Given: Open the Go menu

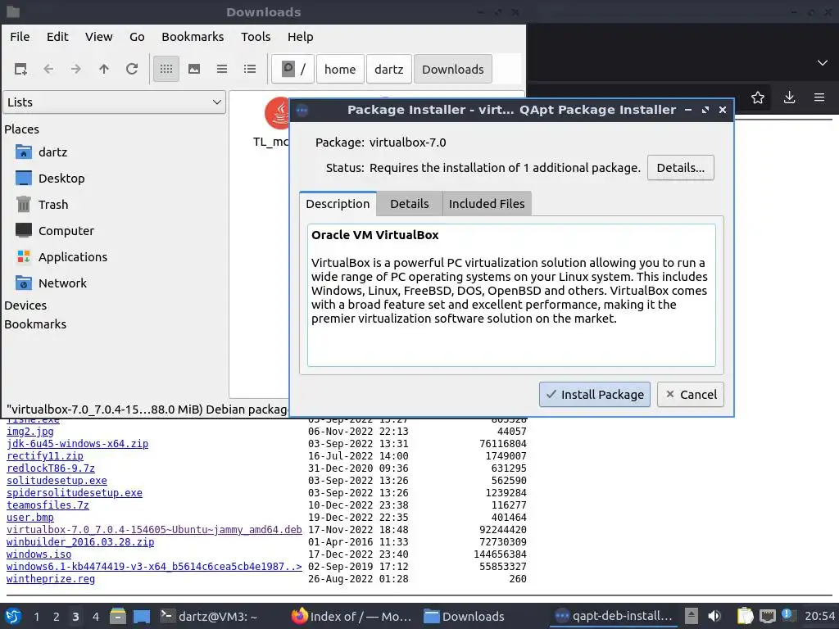Looking at the screenshot, I should point(137,37).
